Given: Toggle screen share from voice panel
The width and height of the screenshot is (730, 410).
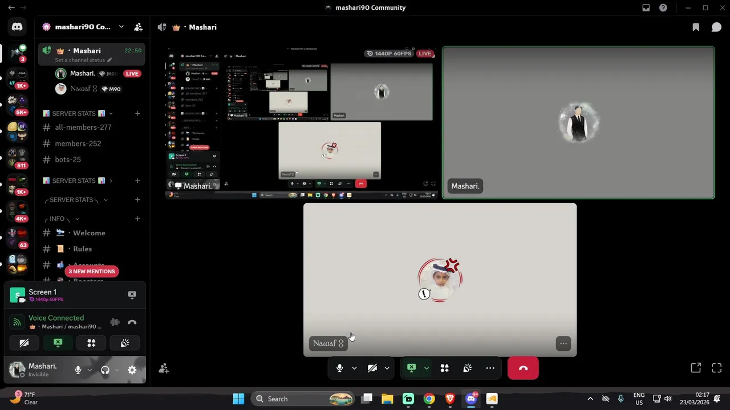Looking at the screenshot, I should [x=58, y=343].
